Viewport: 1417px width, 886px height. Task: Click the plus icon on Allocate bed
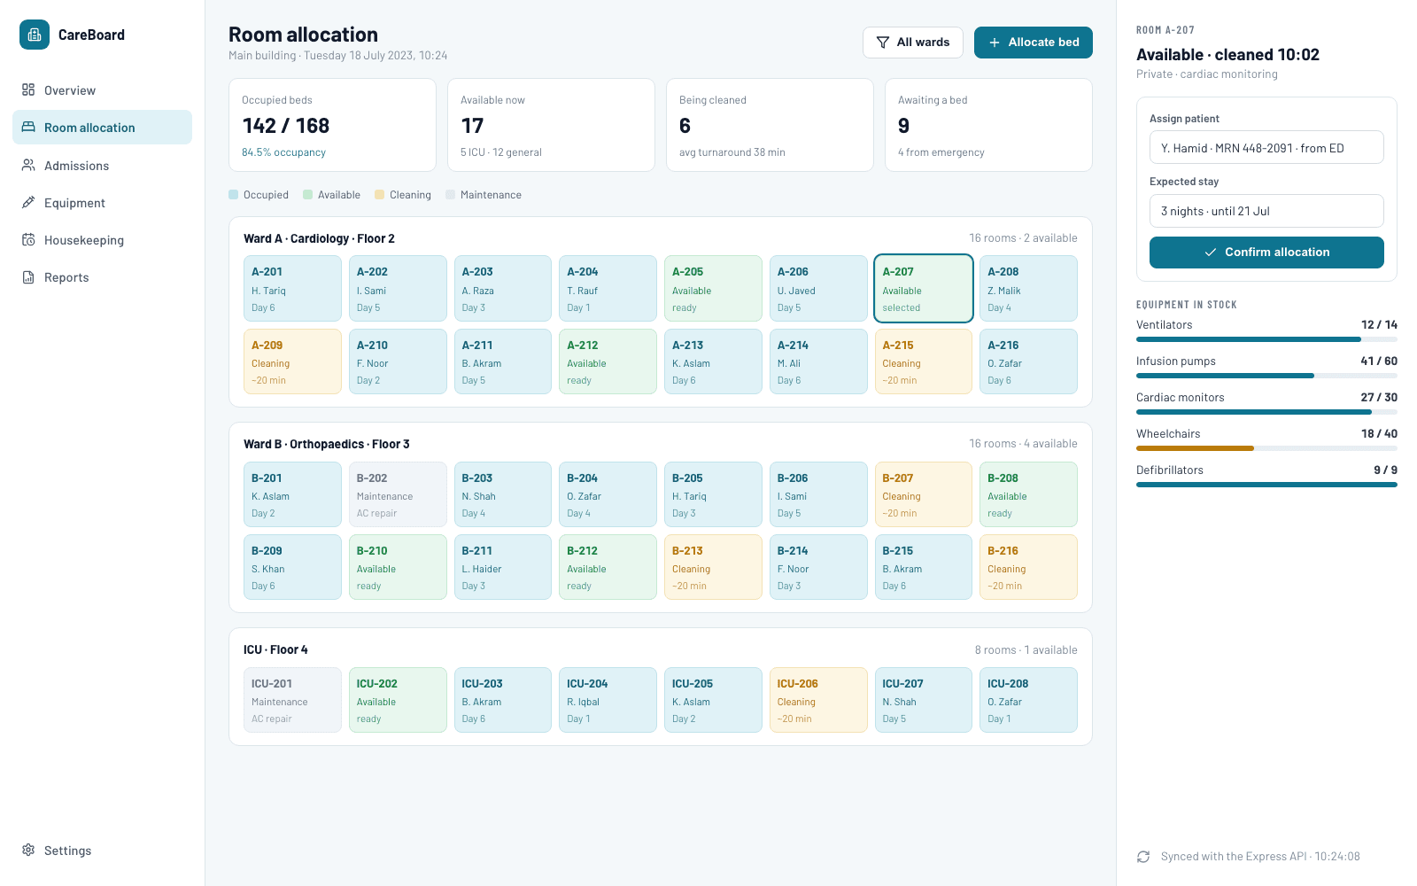(995, 43)
